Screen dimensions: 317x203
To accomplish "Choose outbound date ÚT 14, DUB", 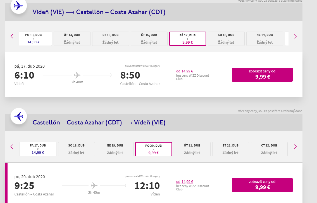I will (72, 39).
